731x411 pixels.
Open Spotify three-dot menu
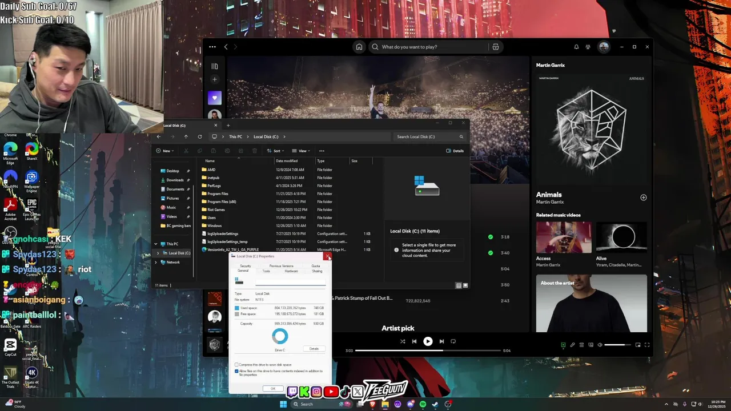coord(212,47)
